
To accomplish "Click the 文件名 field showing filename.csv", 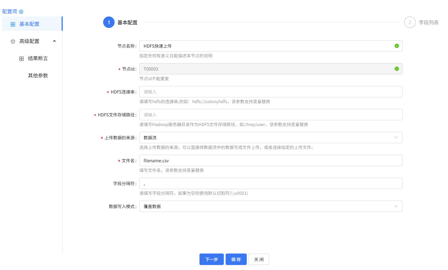I will coord(271,160).
